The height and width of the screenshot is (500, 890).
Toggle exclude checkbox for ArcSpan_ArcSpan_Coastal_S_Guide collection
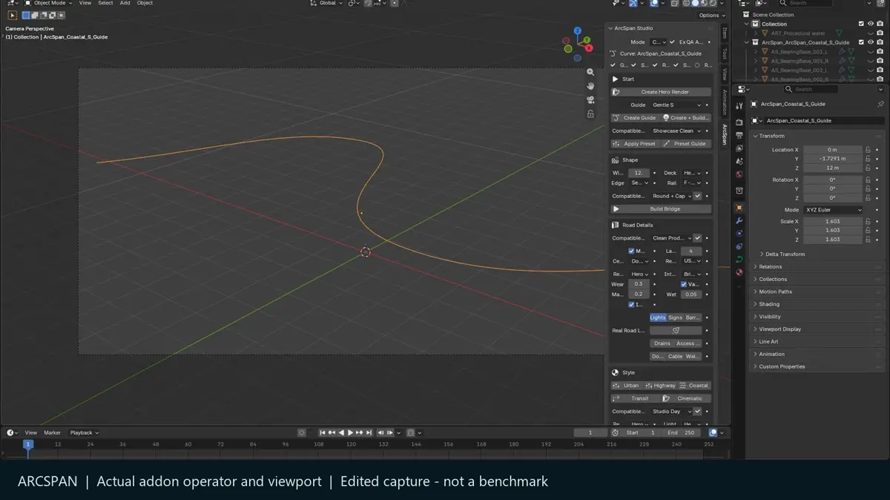pyautogui.click(x=861, y=42)
